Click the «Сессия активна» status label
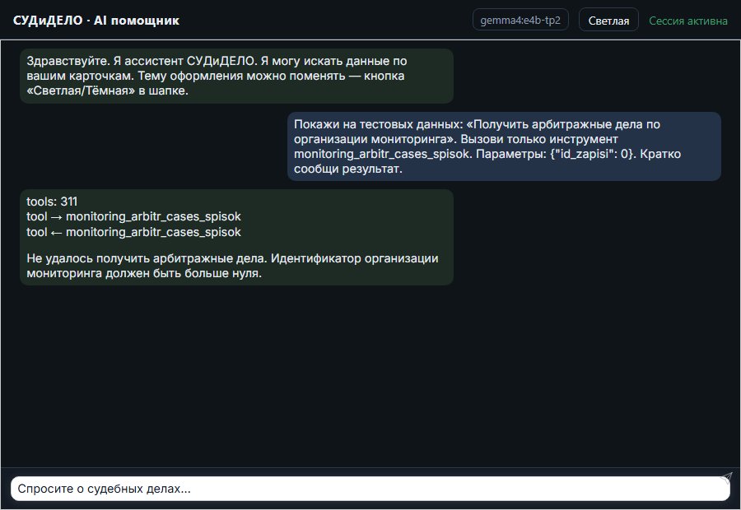The image size is (741, 510). [688, 21]
